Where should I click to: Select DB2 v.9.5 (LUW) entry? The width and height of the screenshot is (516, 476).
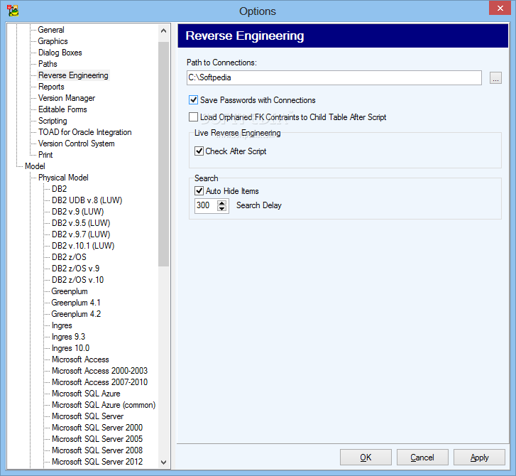point(81,223)
